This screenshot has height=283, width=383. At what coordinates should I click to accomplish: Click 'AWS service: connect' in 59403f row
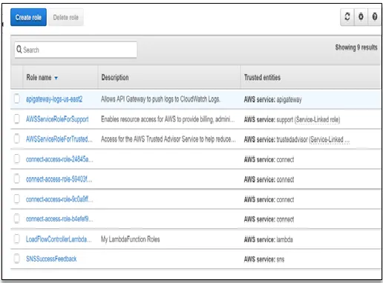(x=269, y=179)
